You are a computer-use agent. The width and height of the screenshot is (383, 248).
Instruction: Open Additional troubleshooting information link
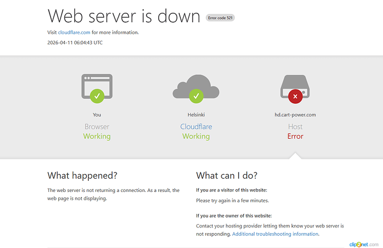tap(275, 234)
